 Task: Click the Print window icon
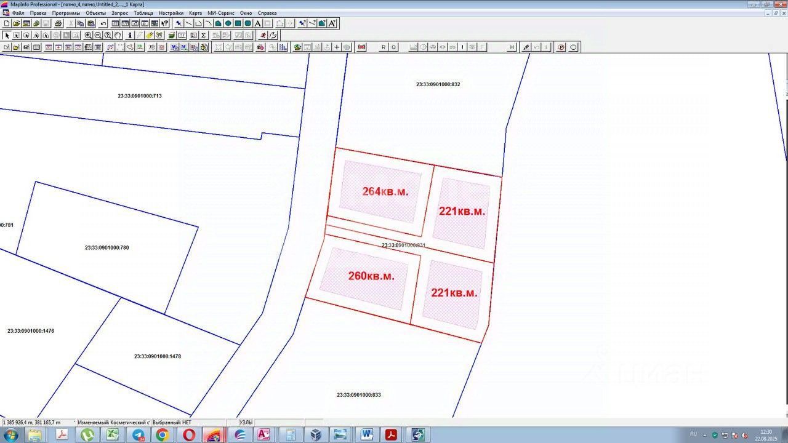58,23
